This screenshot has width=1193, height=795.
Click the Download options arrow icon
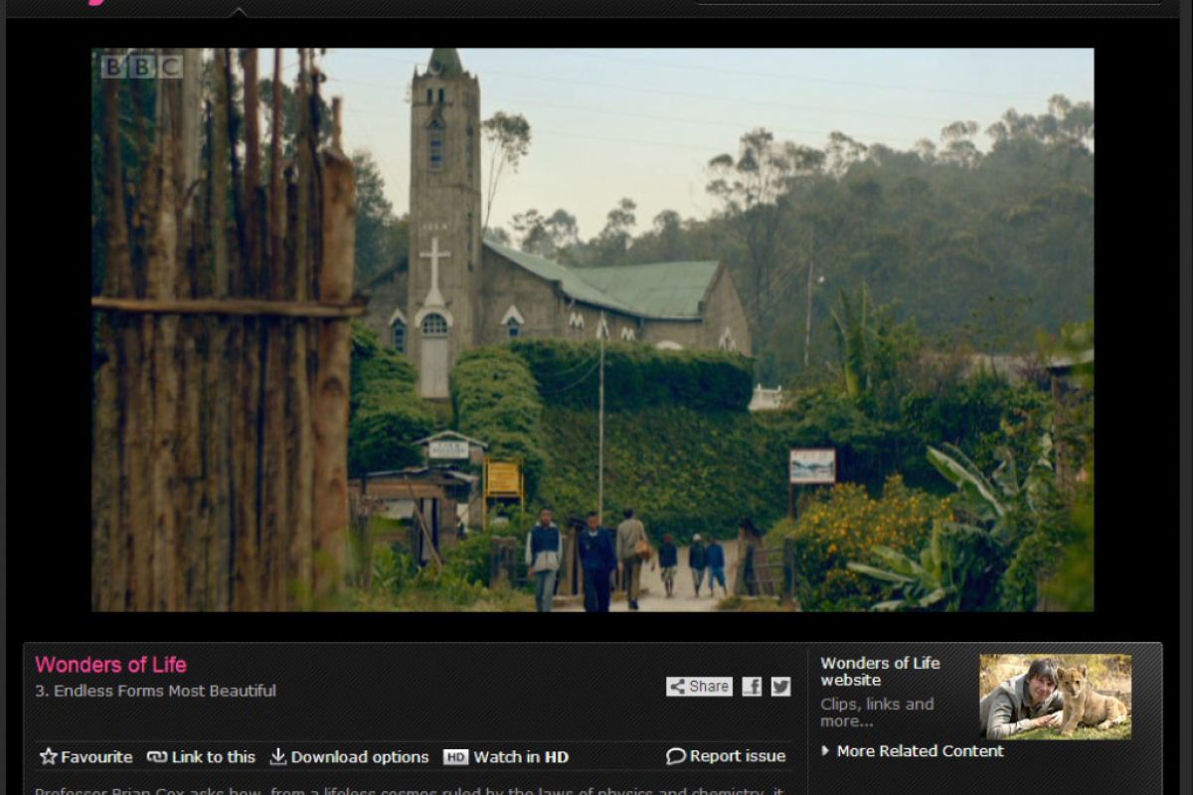(x=278, y=757)
